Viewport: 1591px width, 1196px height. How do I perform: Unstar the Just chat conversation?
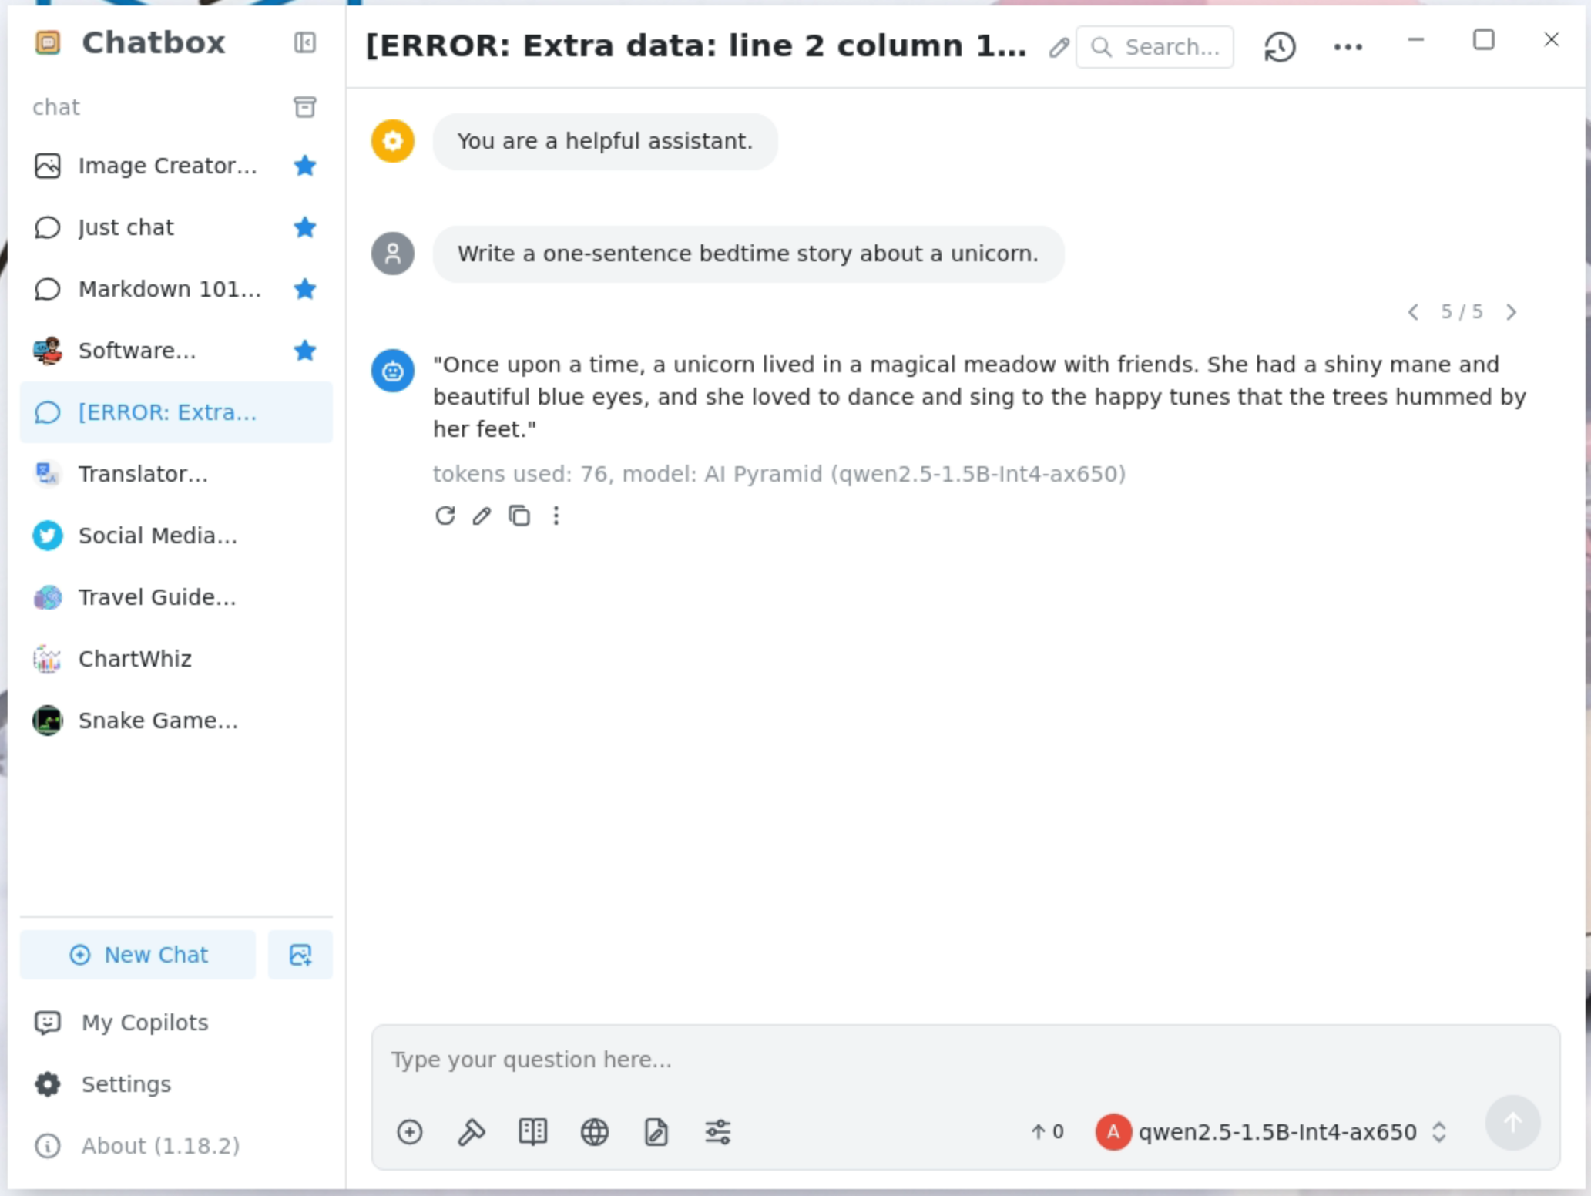click(x=305, y=227)
